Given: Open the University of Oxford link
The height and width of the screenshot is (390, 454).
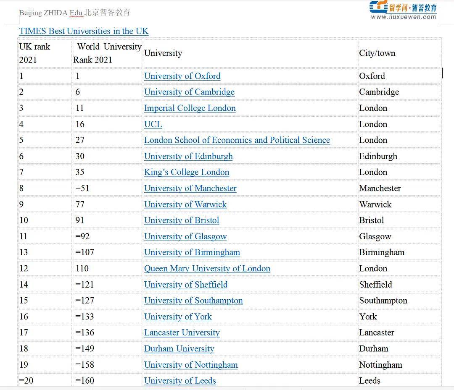Looking at the screenshot, I should click(x=182, y=76).
